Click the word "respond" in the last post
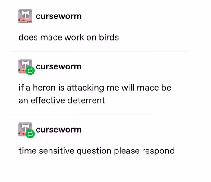 [x=158, y=151]
